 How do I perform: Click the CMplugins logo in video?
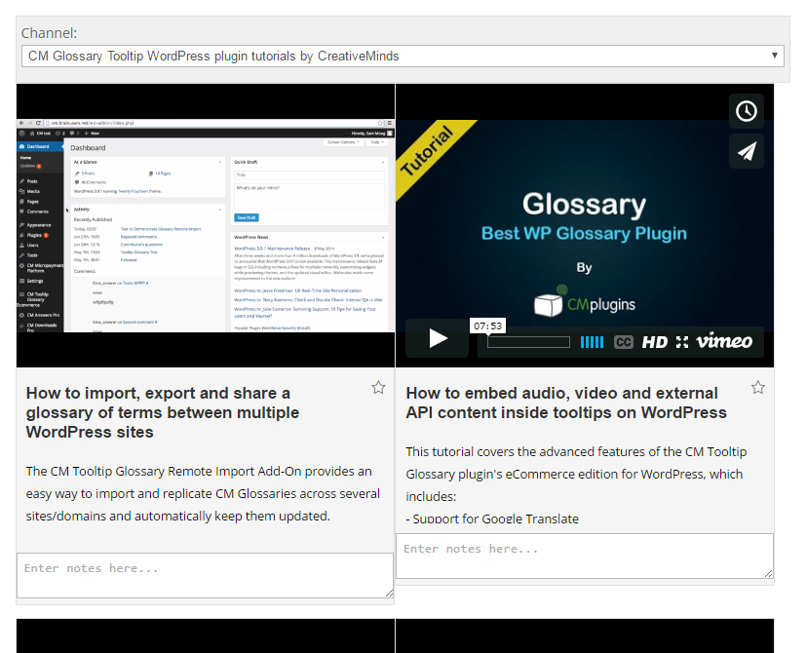585,301
